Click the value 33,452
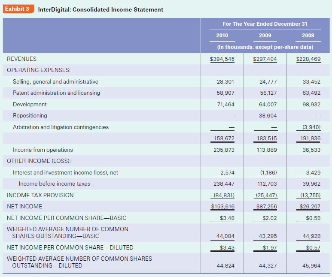This screenshot has width=332, height=277. tap(311, 81)
